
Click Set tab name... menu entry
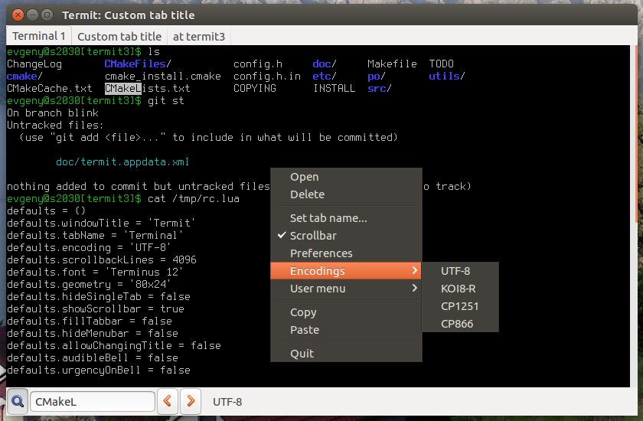click(x=328, y=218)
